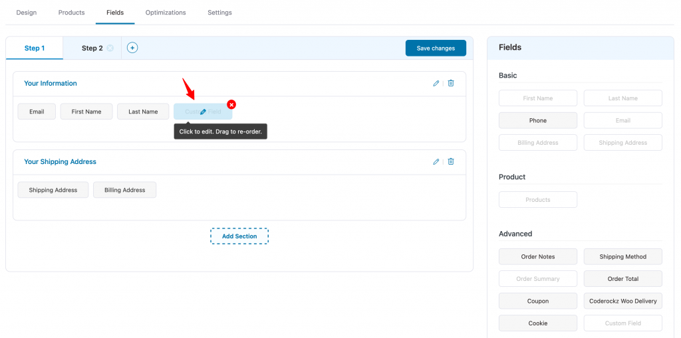Select Shipping Address field in Your Shipping Address
This screenshot has height=338, width=681.
[53, 190]
